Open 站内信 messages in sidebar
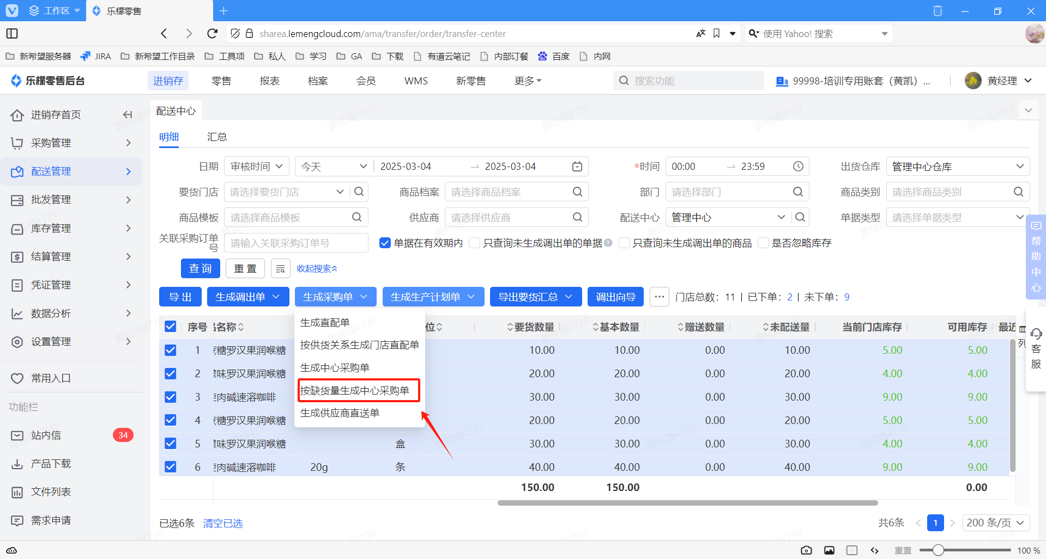The width and height of the screenshot is (1046, 559). click(x=46, y=435)
